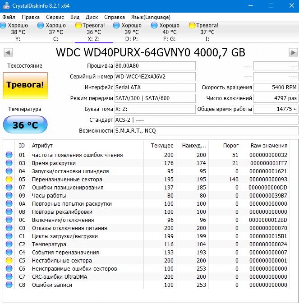The width and height of the screenshot is (299, 304).
Task: Select the Температура attribute name in table
Action: [x=49, y=244]
